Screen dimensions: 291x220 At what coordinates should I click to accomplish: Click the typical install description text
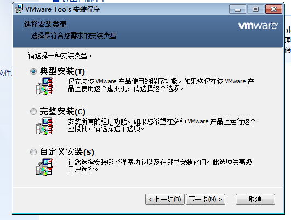click(161, 85)
